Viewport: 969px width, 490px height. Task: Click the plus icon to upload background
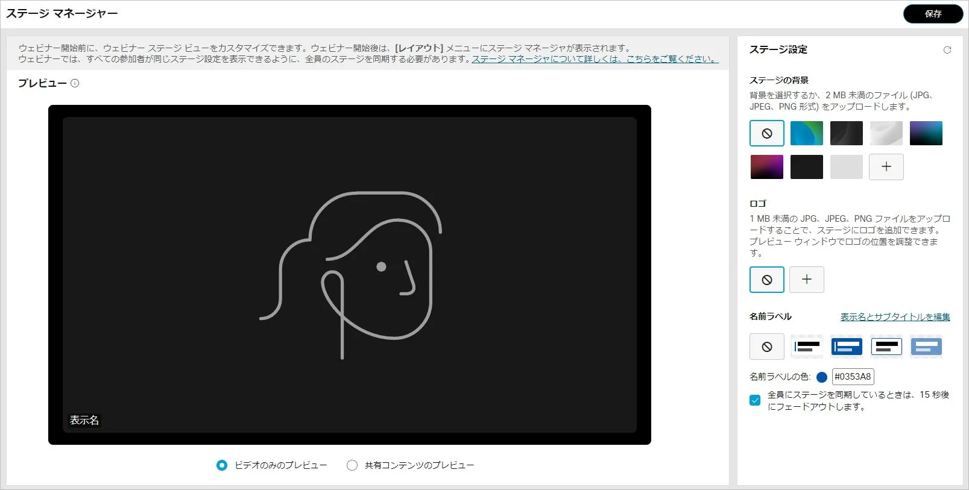point(886,167)
